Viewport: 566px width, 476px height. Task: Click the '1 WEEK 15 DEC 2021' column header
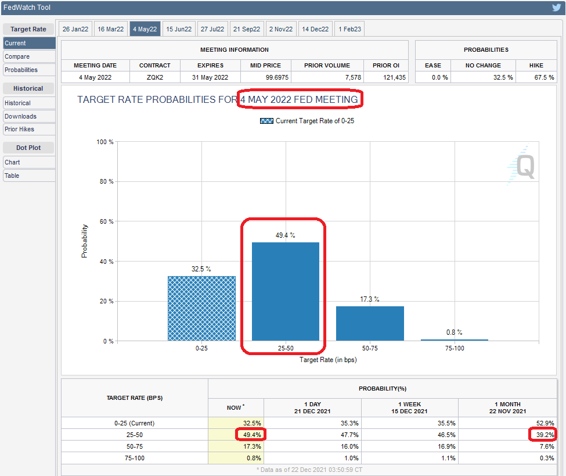tap(410, 407)
